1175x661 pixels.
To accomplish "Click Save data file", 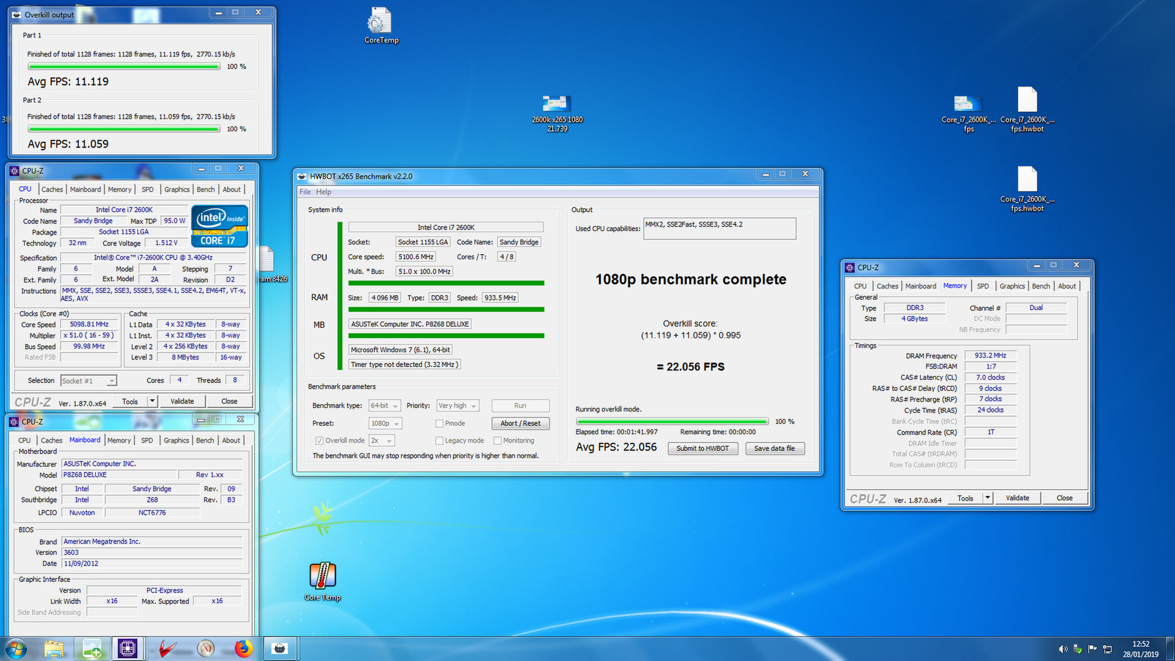I will point(774,449).
